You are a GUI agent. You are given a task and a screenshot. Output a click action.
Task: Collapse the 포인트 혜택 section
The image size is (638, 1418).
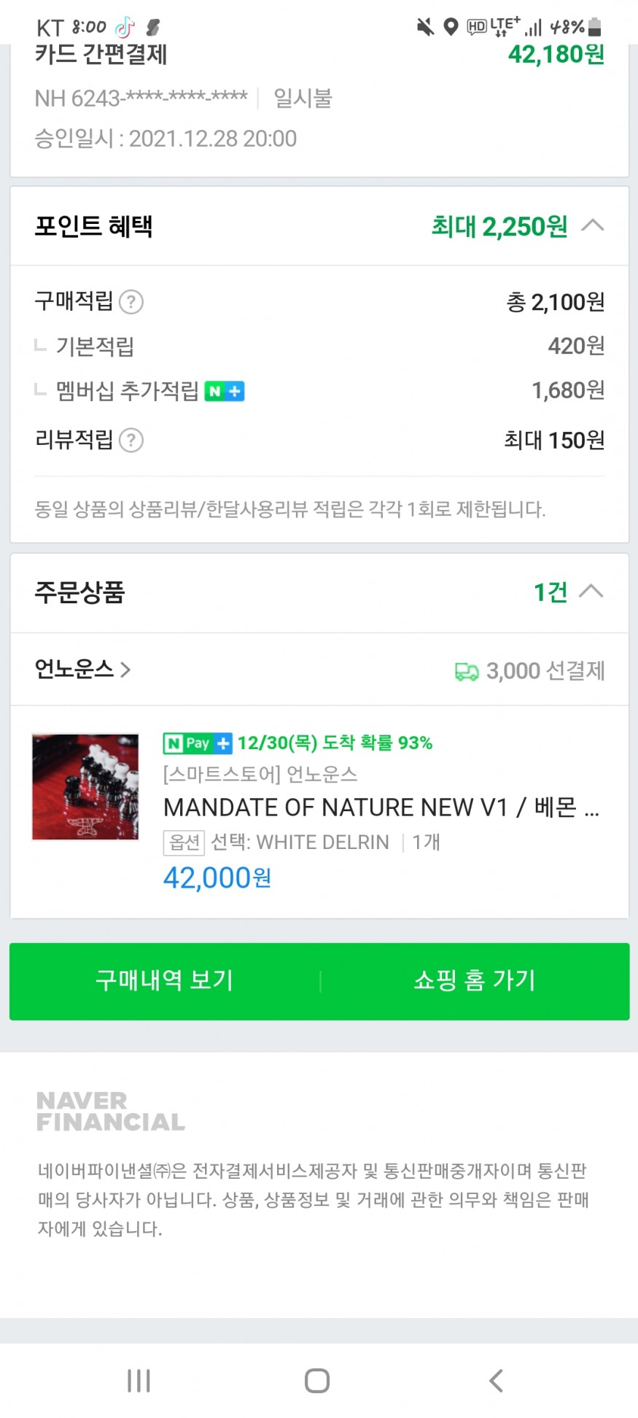click(x=592, y=225)
